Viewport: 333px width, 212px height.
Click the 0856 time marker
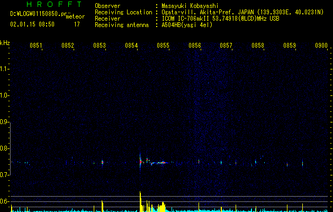[195, 46]
